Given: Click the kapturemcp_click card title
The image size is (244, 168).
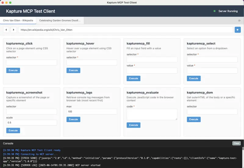Looking at the screenshot, I should point(20,43).
